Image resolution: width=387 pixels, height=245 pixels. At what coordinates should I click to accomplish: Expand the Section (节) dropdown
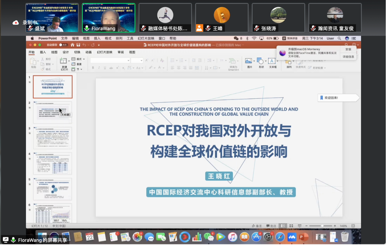[78, 69]
